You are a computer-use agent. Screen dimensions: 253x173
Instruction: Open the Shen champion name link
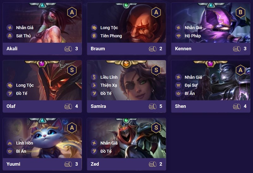[180, 106]
